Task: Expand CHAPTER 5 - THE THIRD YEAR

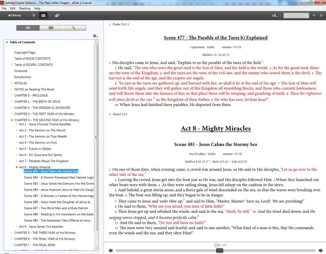Action: 12,233
